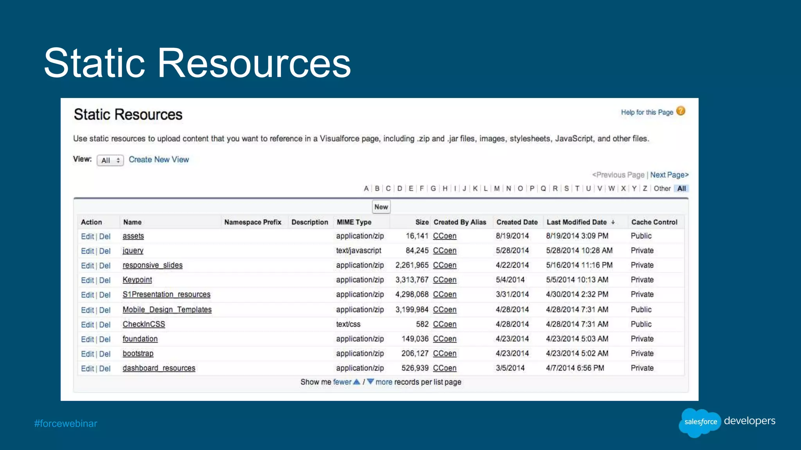The image size is (801, 450).
Task: Filter list by letter A
Action: pos(366,189)
